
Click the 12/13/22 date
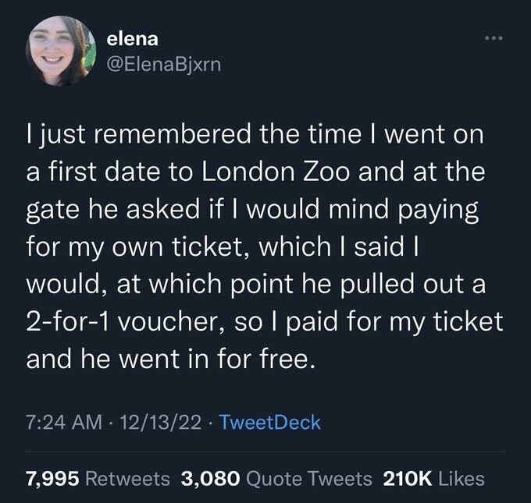click(x=161, y=422)
